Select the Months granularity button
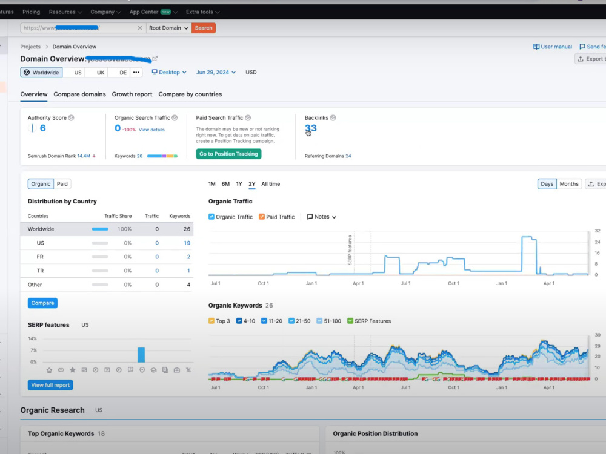Image resolution: width=606 pixels, height=454 pixels. (569, 184)
